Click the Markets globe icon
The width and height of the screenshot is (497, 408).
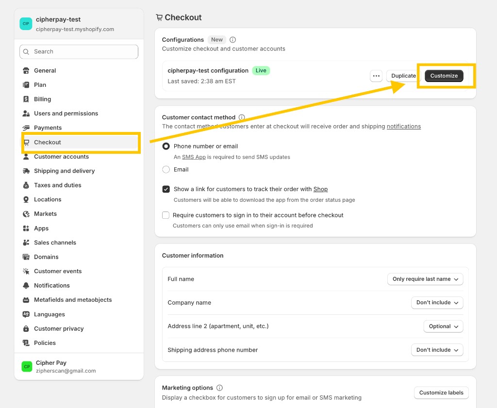(26, 214)
